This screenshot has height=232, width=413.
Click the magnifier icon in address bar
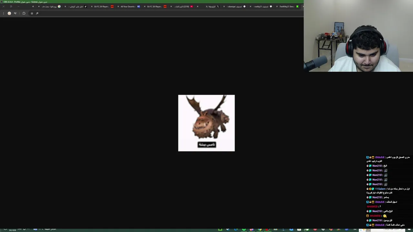point(37,13)
